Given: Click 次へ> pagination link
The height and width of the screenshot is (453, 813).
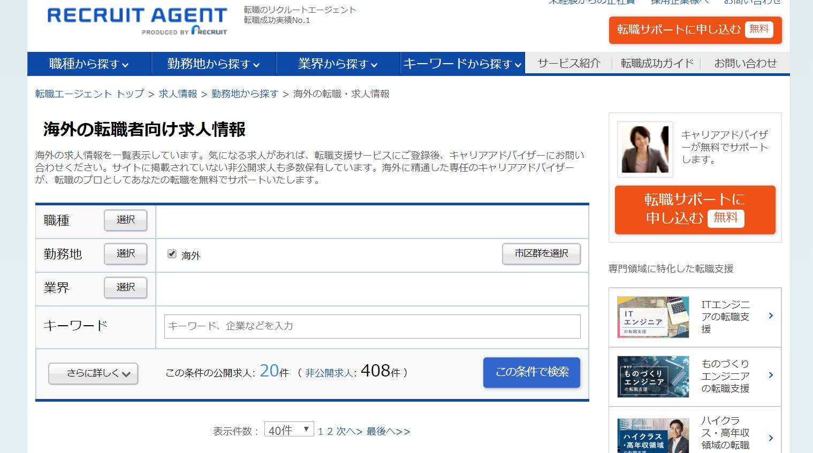Looking at the screenshot, I should pyautogui.click(x=349, y=431).
